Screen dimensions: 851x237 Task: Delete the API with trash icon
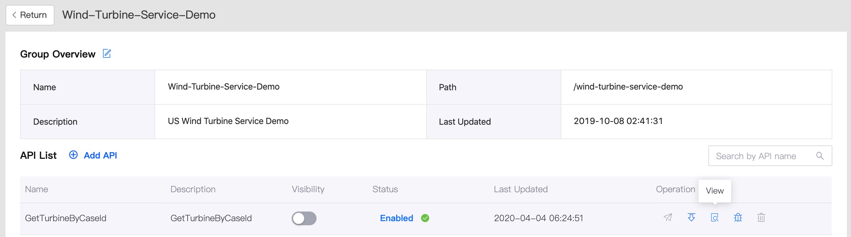click(761, 218)
